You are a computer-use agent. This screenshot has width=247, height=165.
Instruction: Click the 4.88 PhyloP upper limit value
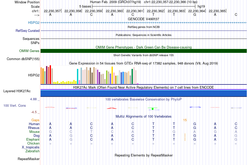(x=33, y=99)
